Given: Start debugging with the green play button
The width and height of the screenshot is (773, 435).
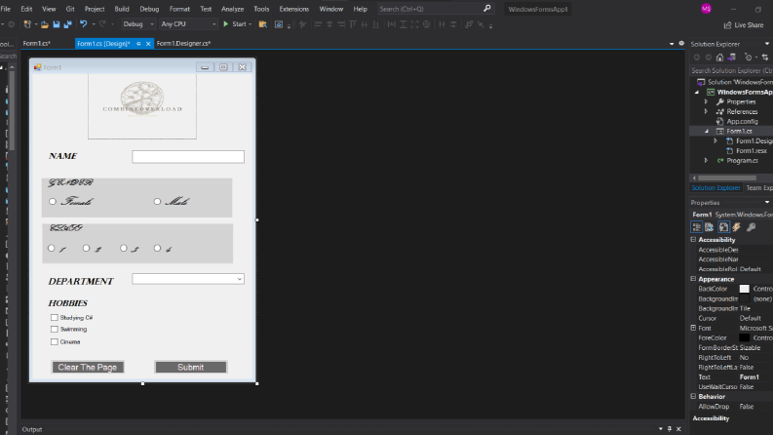Looking at the screenshot, I should (226, 24).
